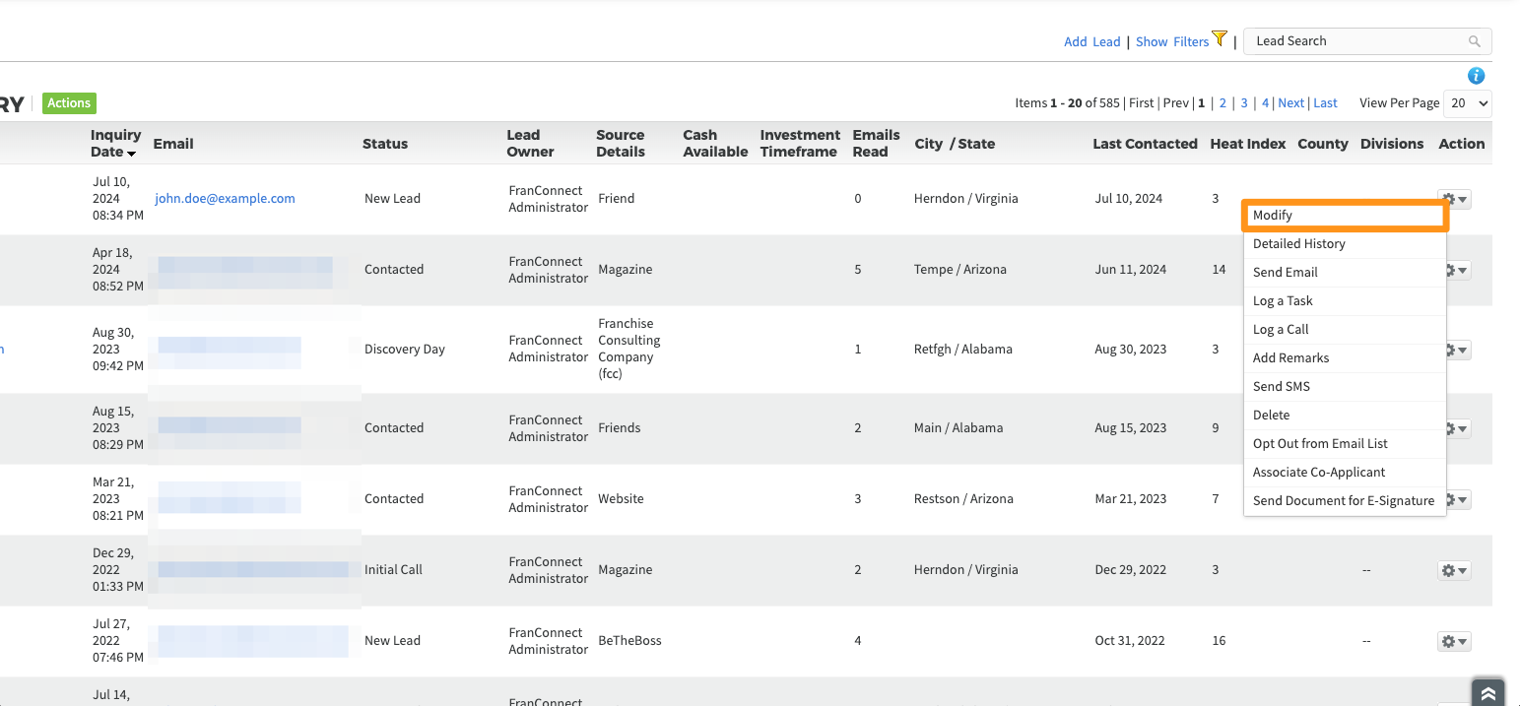Go to the Next page link
Image resolution: width=1520 pixels, height=706 pixels.
pyautogui.click(x=1290, y=103)
